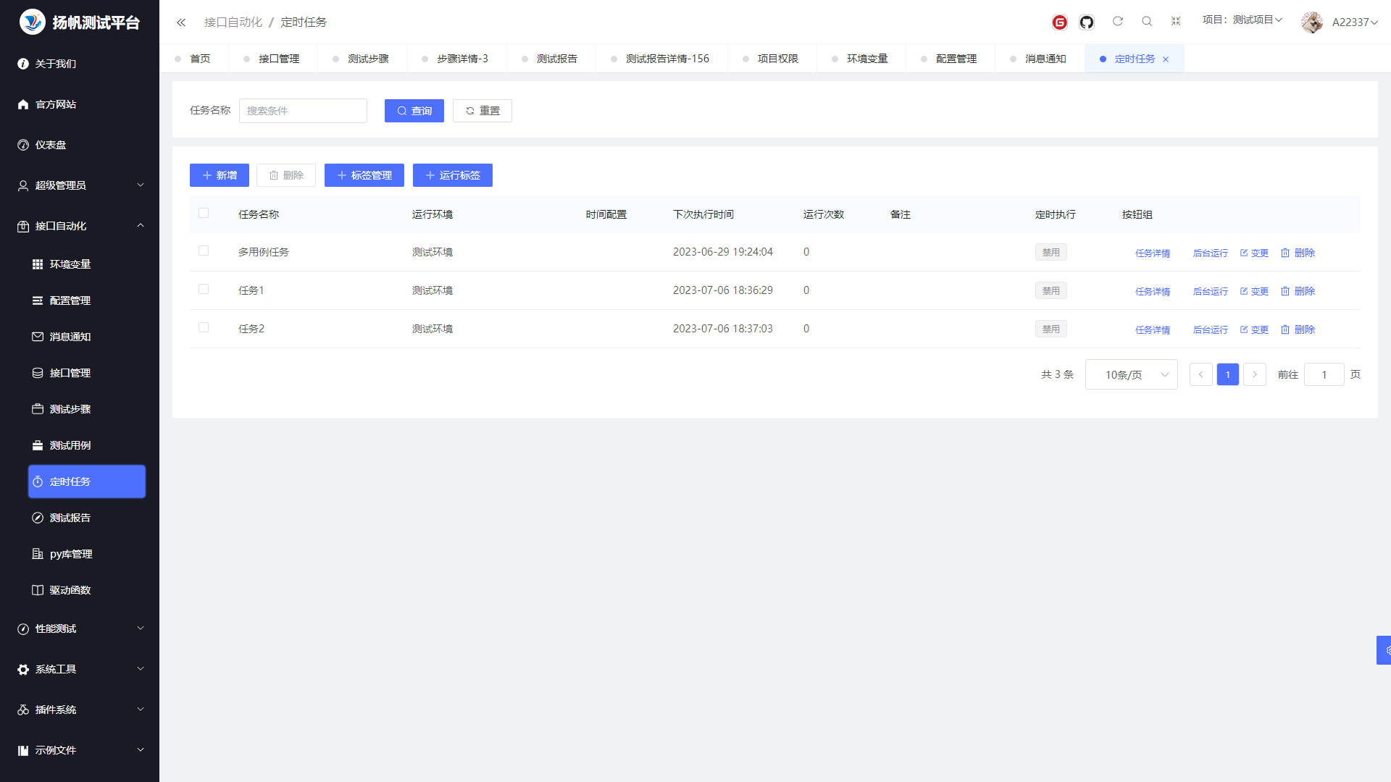1391x782 pixels.
Task: Switch to the 测试报告详情-156 tab
Action: [667, 59]
